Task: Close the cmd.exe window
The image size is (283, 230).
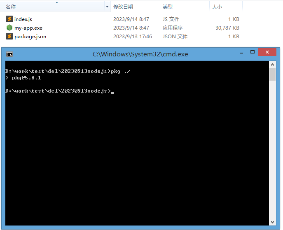Action: click(x=267, y=52)
